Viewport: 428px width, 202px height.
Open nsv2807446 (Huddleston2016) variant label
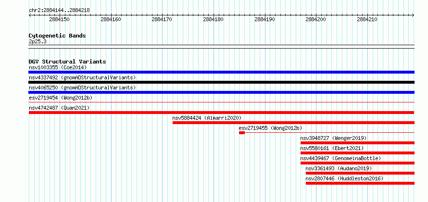pyautogui.click(x=344, y=178)
